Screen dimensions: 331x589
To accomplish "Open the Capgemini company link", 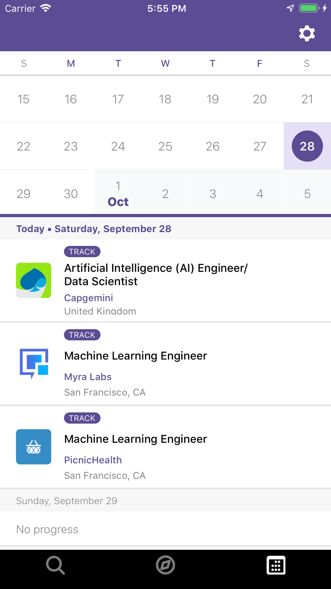I will pyautogui.click(x=88, y=298).
